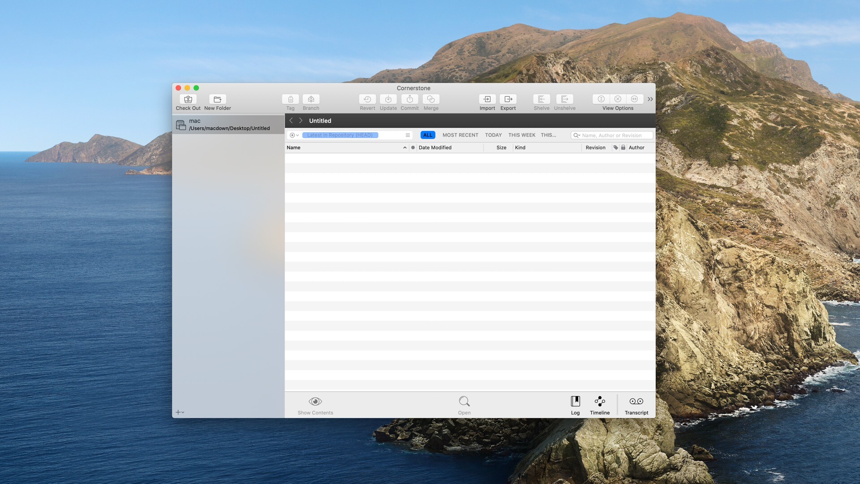This screenshot has height=484, width=860.
Task: Select the truncated THIS... filter tab
Action: (548, 135)
